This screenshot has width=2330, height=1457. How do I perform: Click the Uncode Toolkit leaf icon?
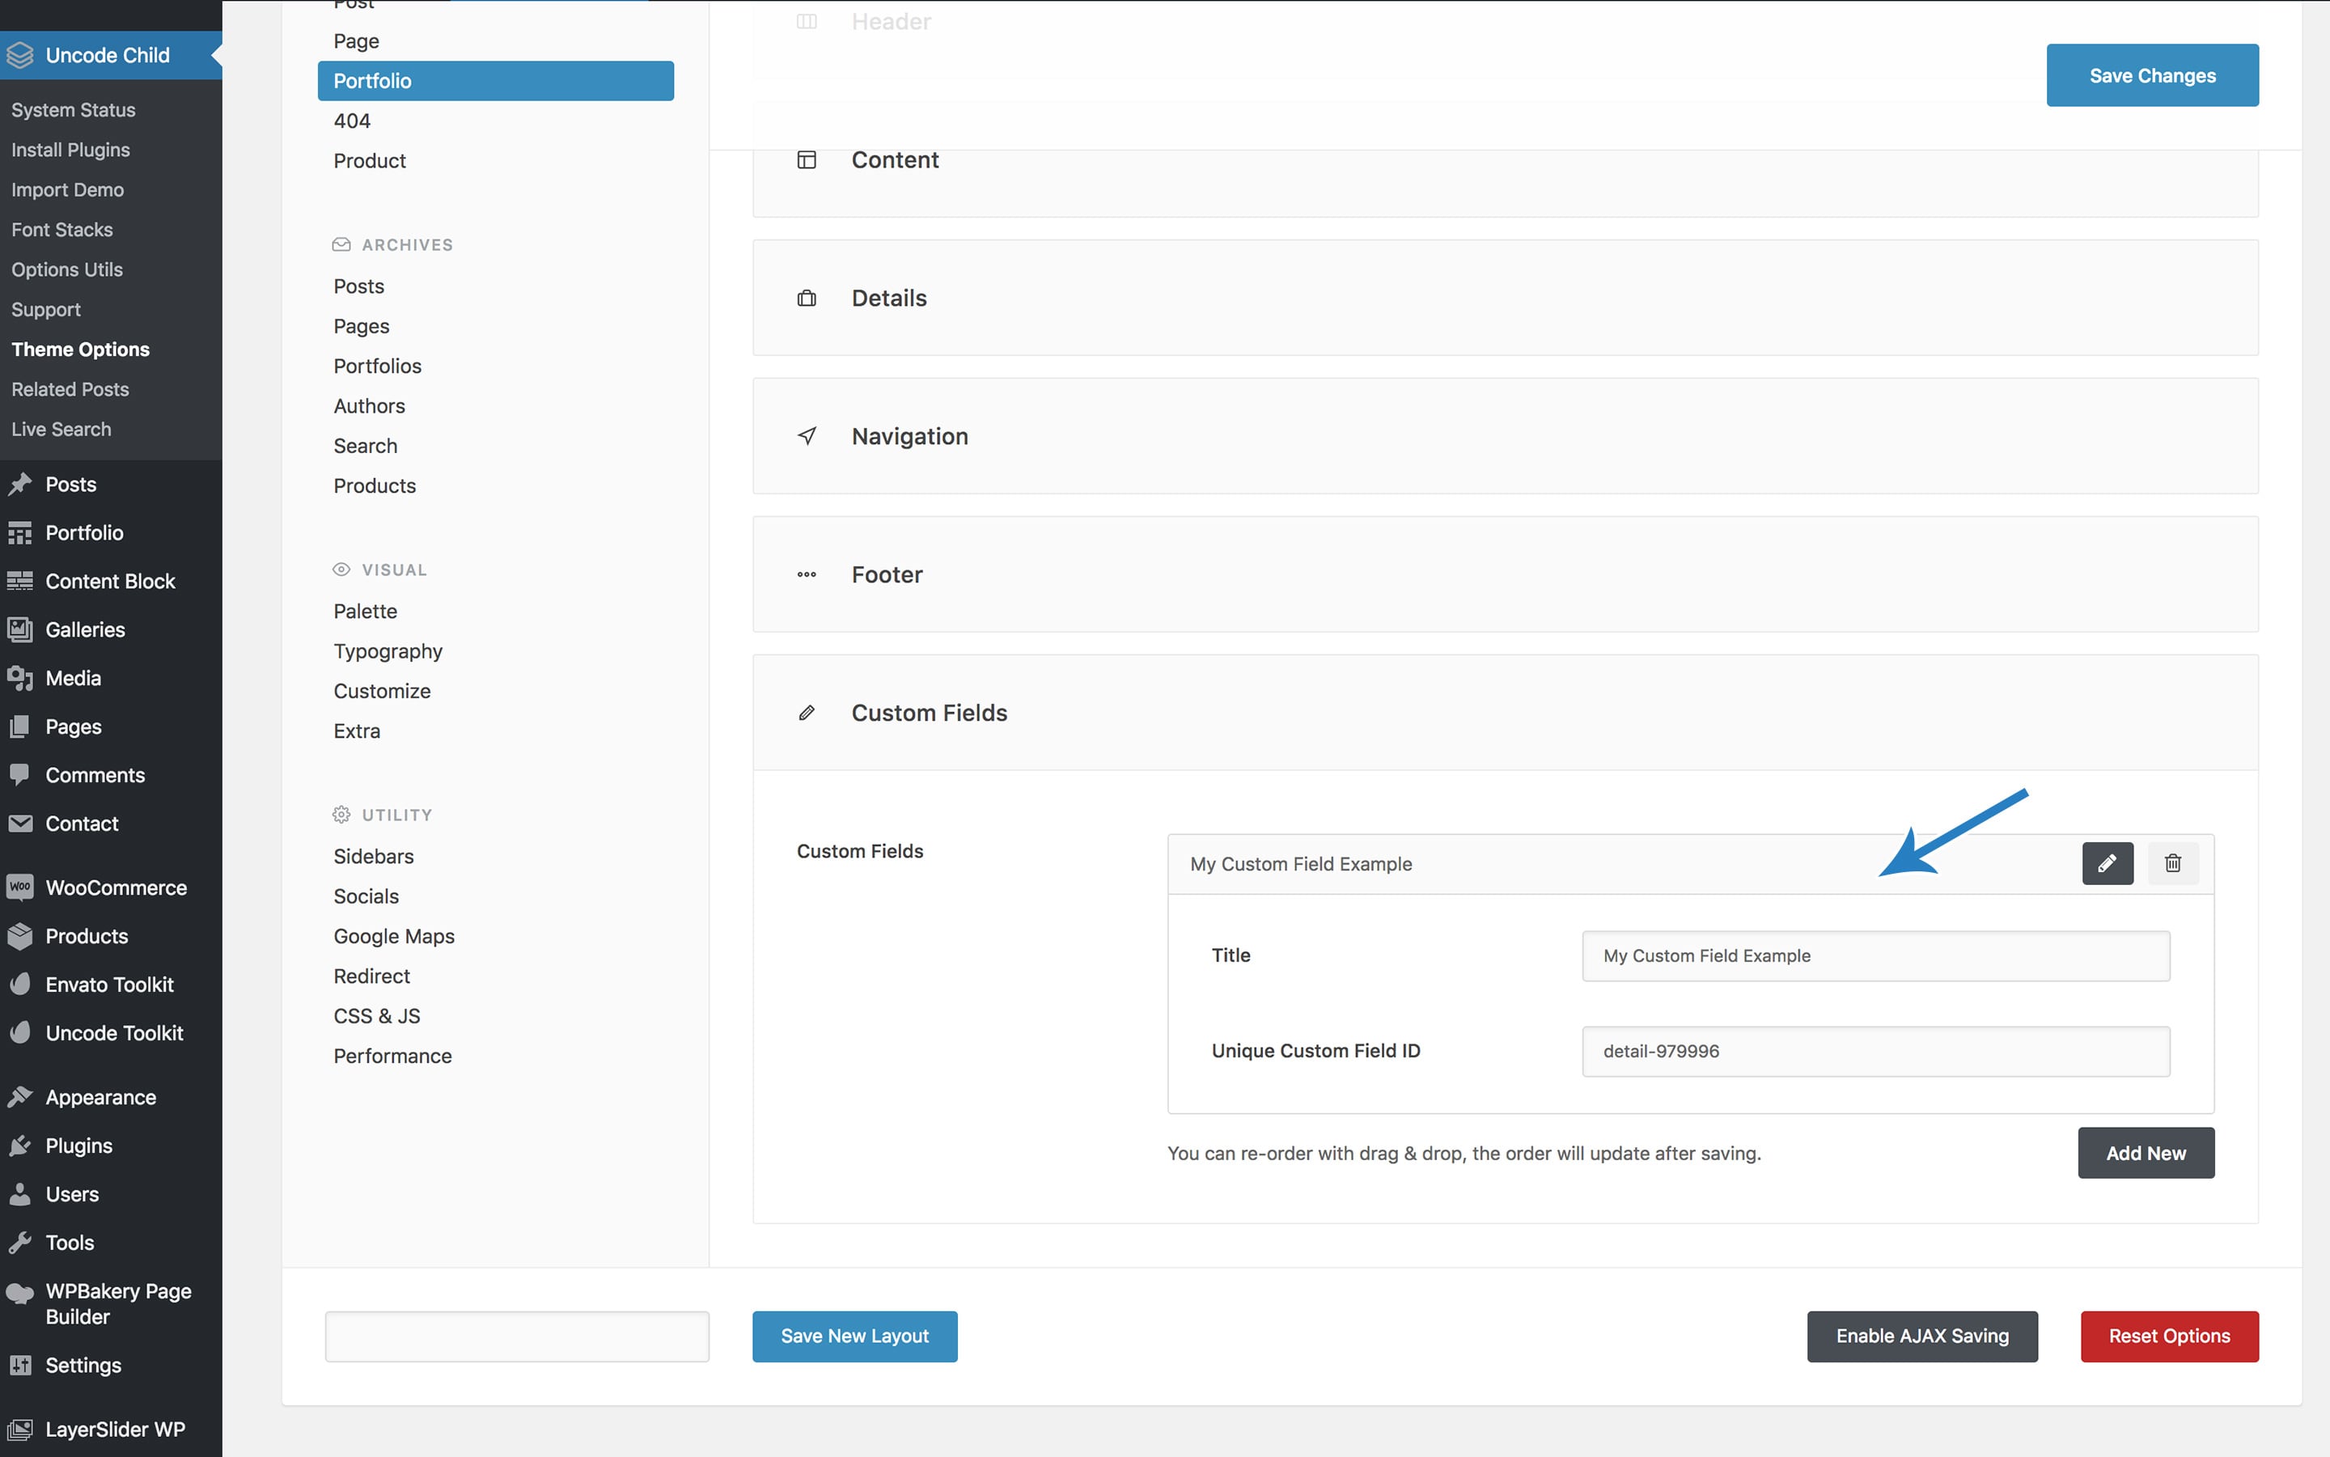point(19,1032)
